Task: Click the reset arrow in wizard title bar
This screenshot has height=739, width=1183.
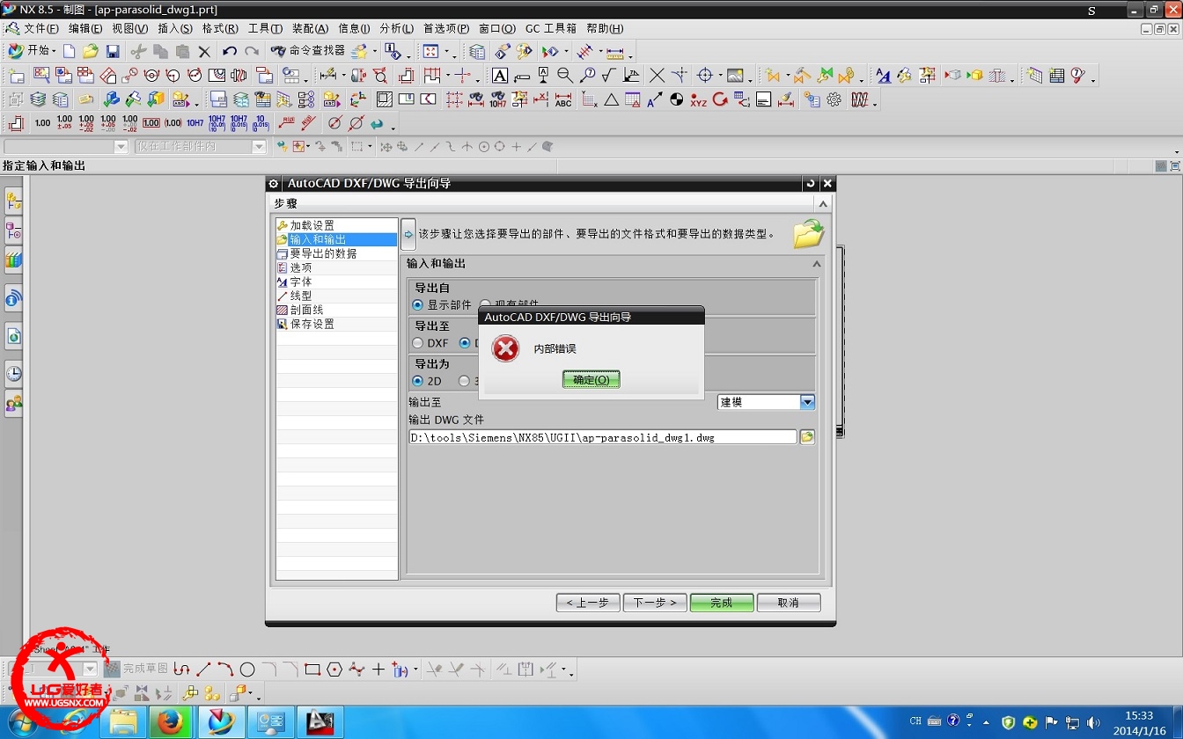Action: coord(810,184)
